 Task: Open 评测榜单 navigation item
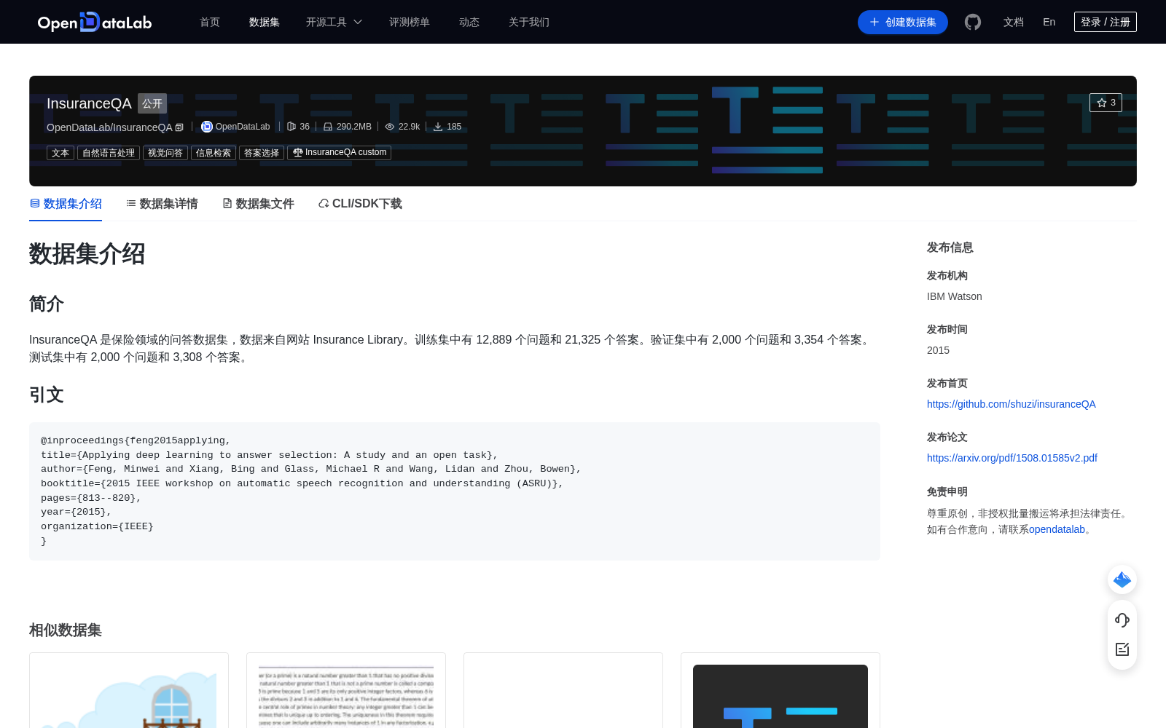click(x=410, y=22)
